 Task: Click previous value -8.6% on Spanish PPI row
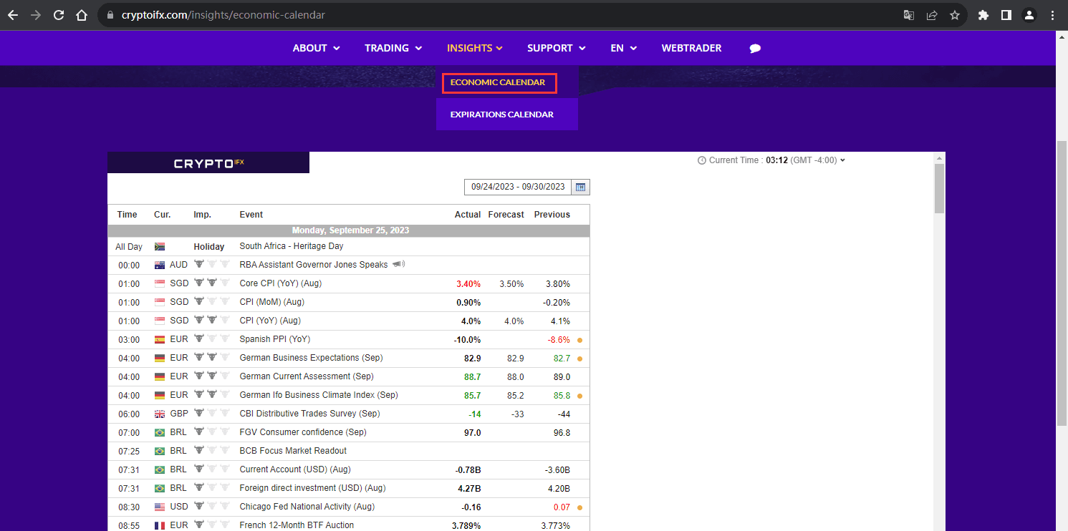[559, 340]
